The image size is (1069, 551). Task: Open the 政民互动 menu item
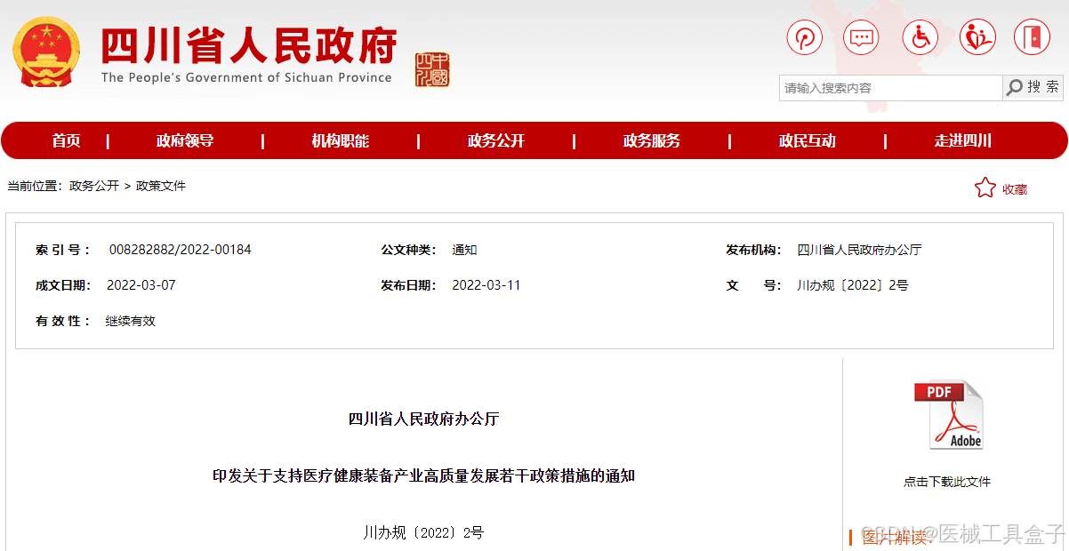[x=808, y=140]
